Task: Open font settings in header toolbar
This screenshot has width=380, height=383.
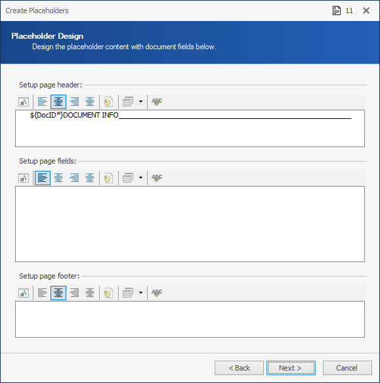Action: 24,102
